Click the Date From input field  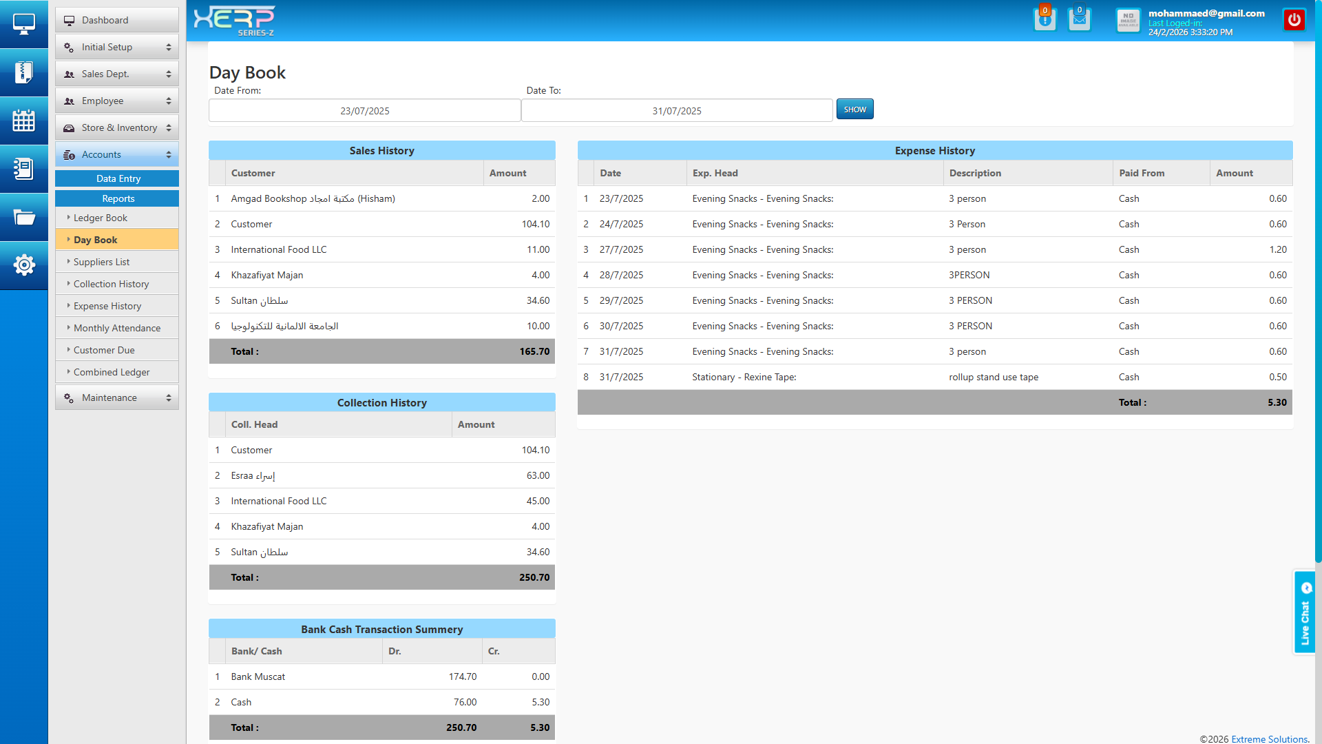364,111
